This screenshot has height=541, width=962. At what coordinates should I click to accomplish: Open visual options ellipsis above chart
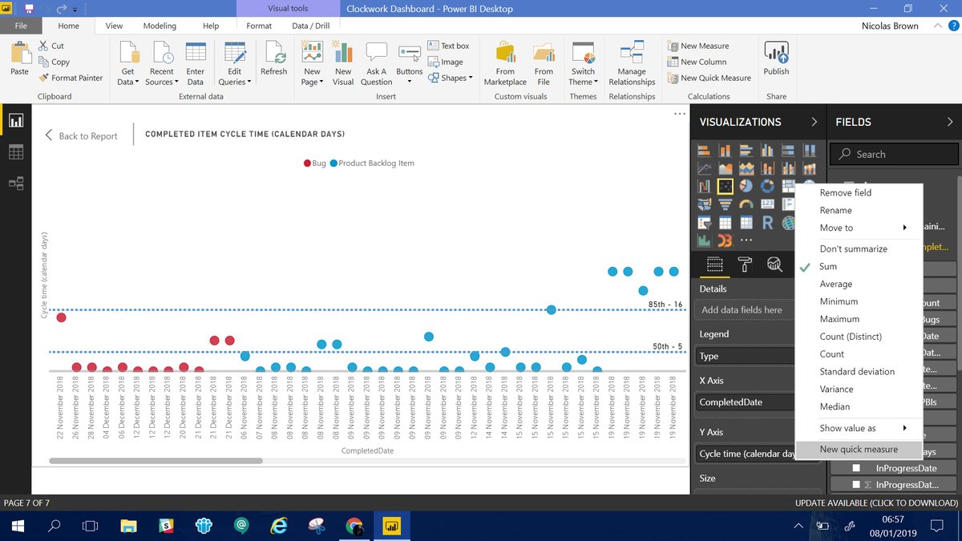click(680, 114)
